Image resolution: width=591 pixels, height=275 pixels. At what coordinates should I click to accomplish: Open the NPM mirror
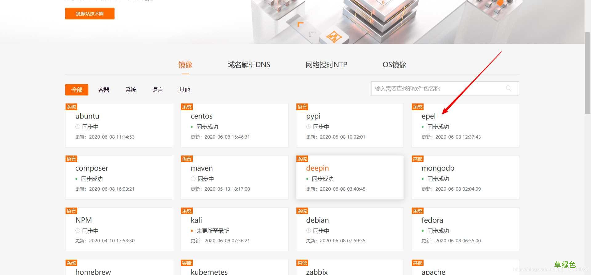83,220
